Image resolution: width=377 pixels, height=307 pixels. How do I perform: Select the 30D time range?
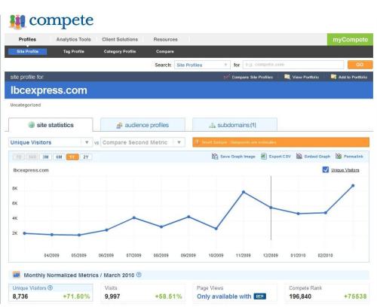(32, 157)
